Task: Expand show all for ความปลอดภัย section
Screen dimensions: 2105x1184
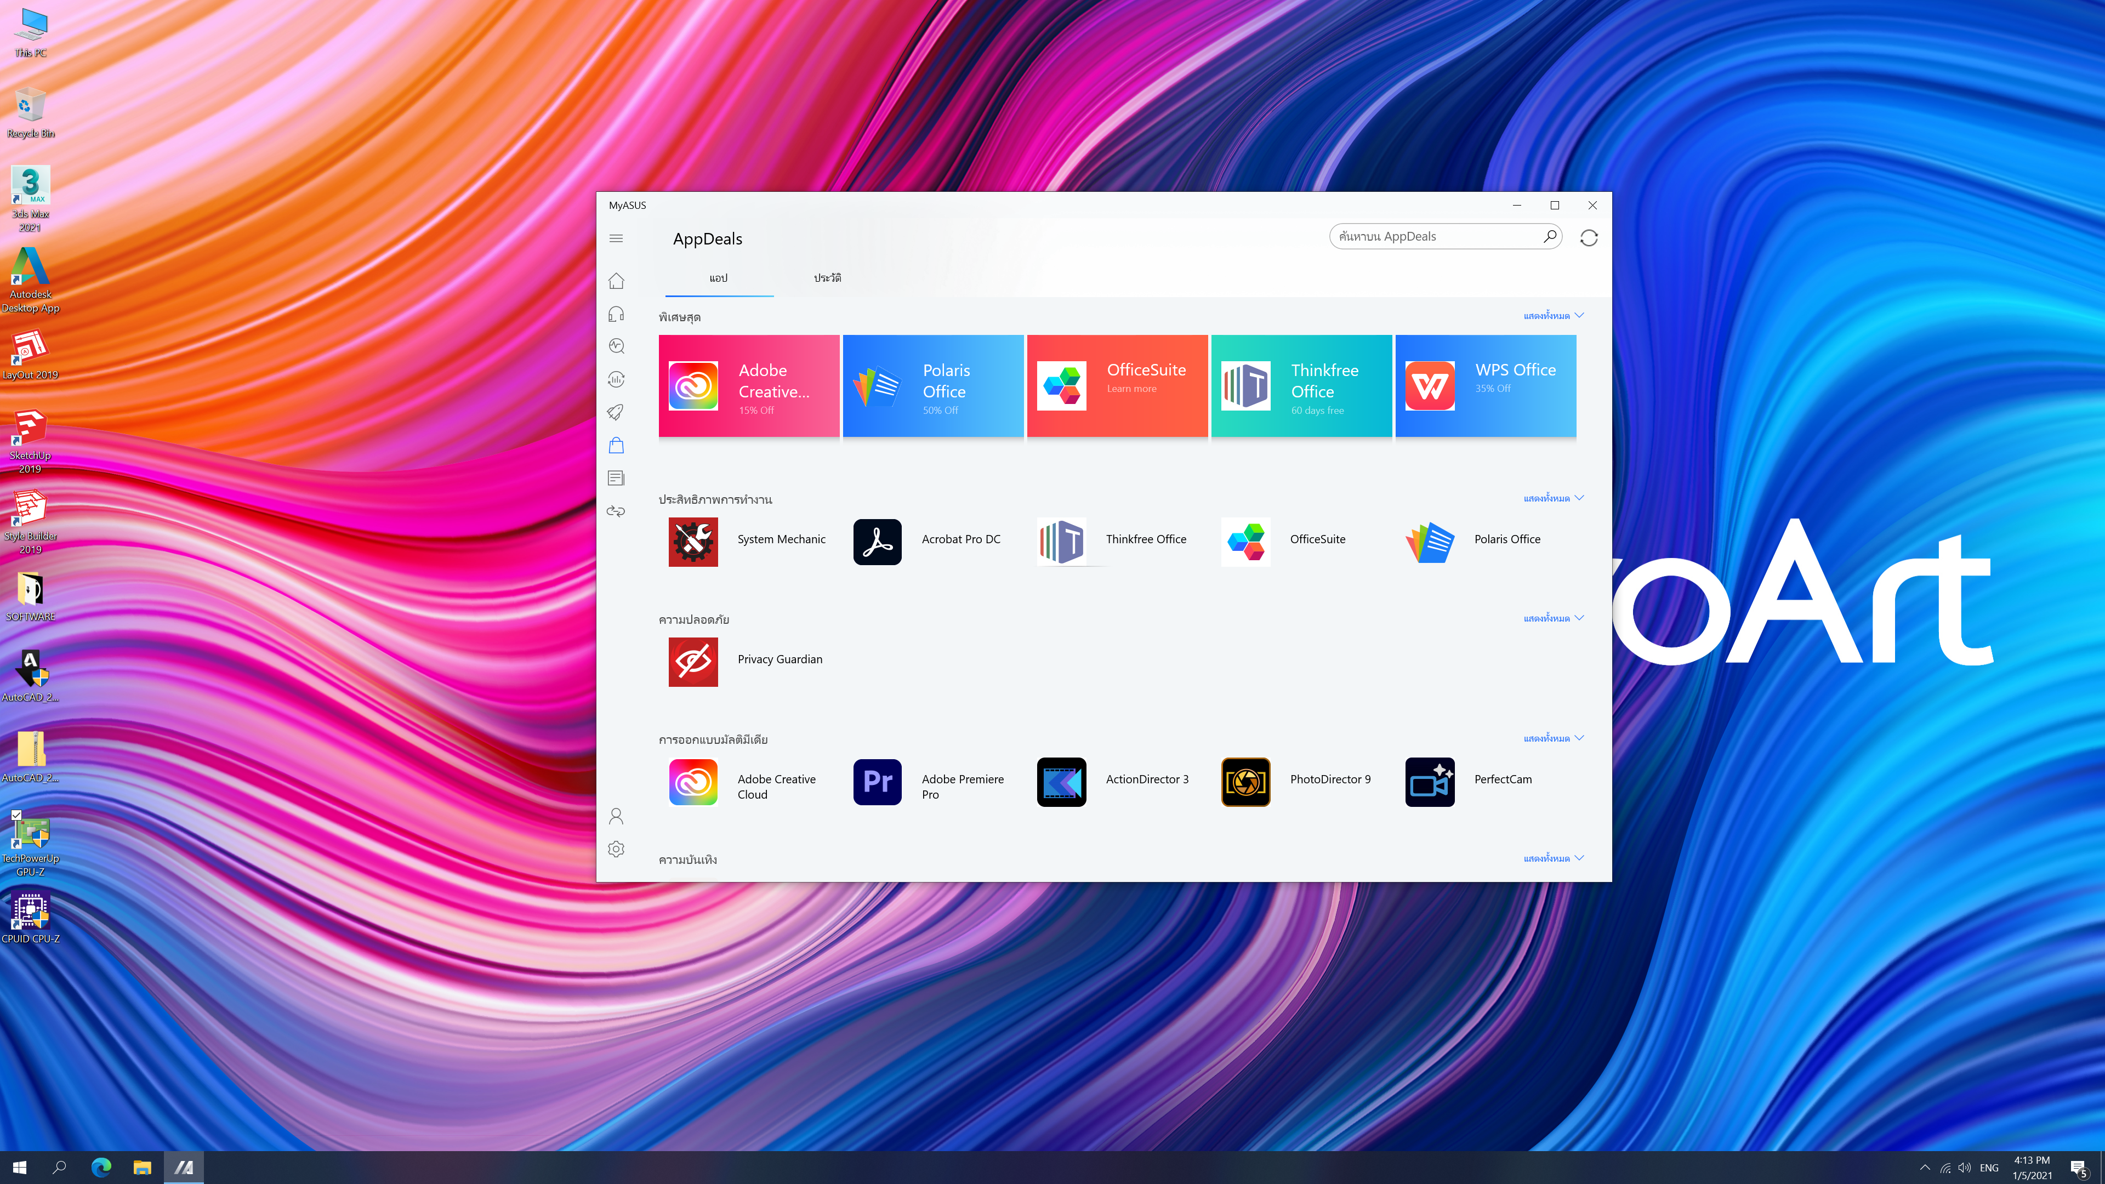Action: (x=1554, y=618)
